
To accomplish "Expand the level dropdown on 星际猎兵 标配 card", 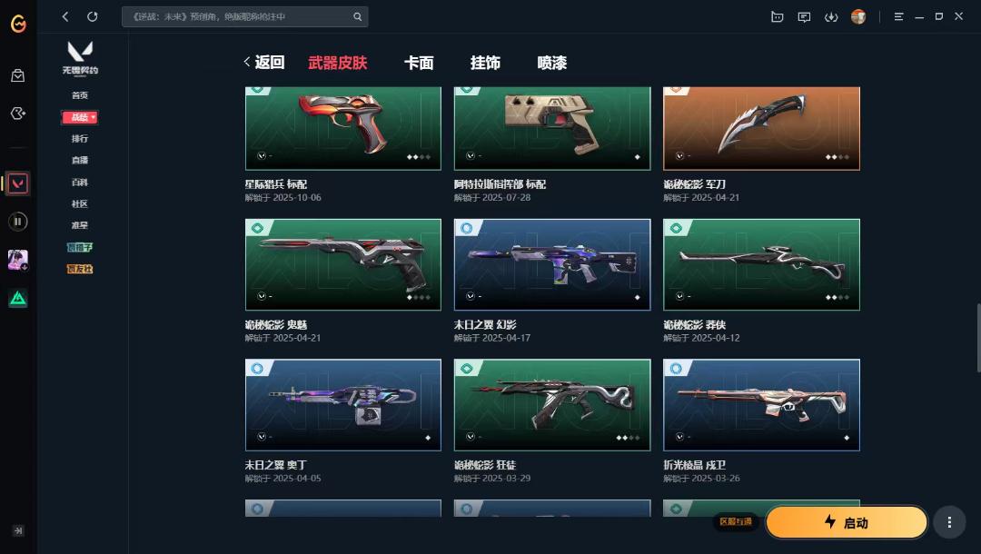I will (262, 155).
